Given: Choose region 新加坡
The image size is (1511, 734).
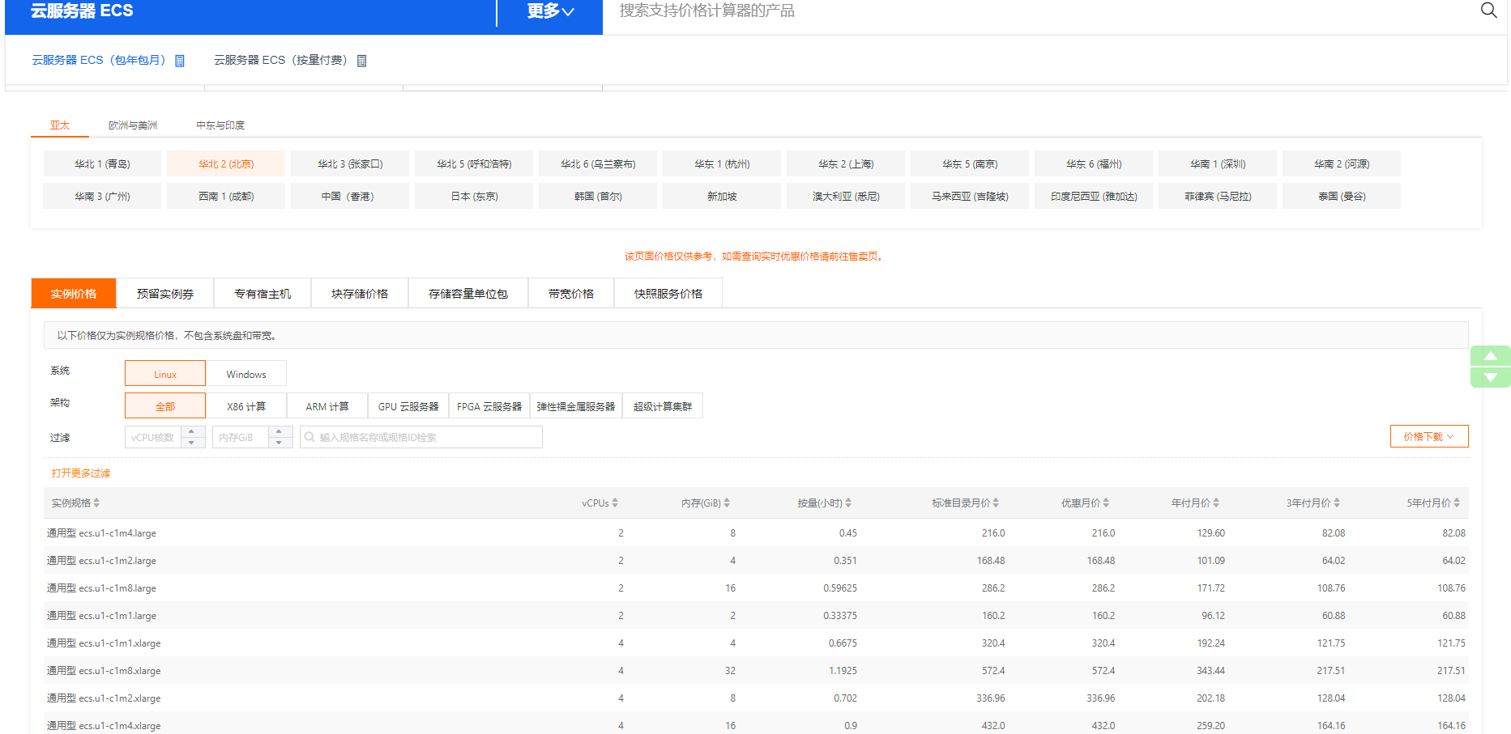Looking at the screenshot, I should click(722, 196).
